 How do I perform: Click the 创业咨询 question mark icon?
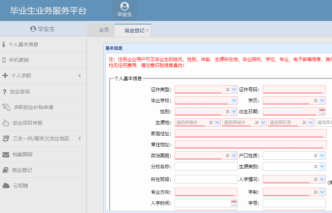point(5,92)
